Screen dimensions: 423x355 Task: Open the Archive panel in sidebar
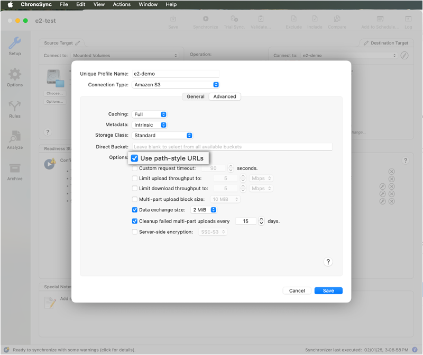(x=15, y=168)
